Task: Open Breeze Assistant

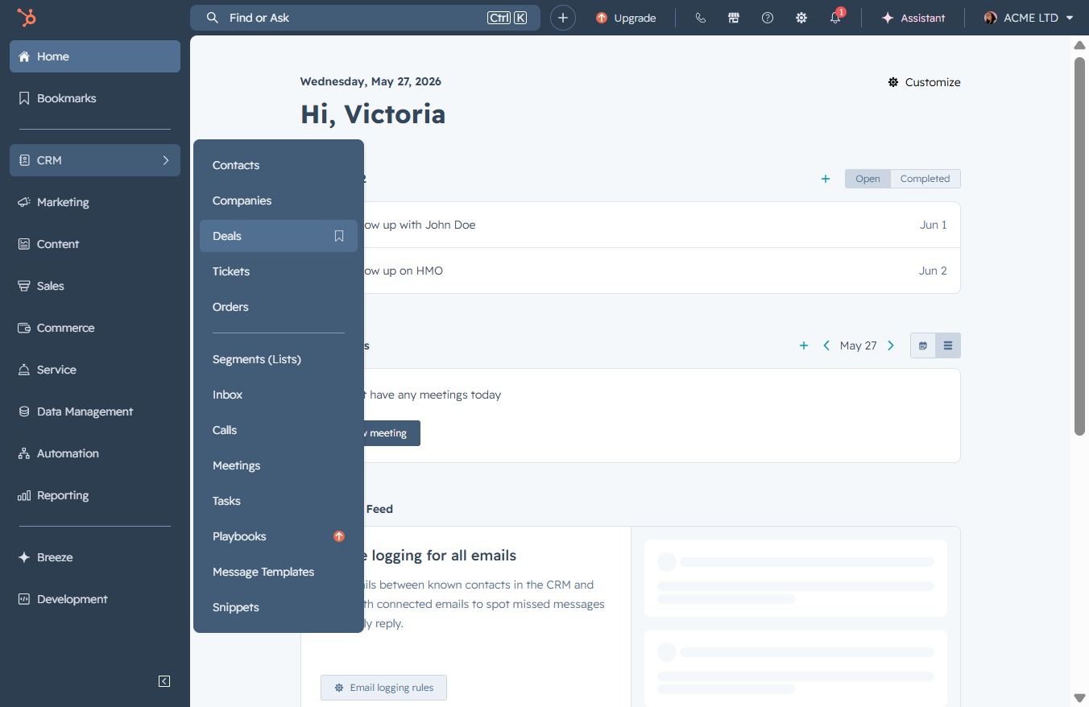Action: (x=913, y=18)
